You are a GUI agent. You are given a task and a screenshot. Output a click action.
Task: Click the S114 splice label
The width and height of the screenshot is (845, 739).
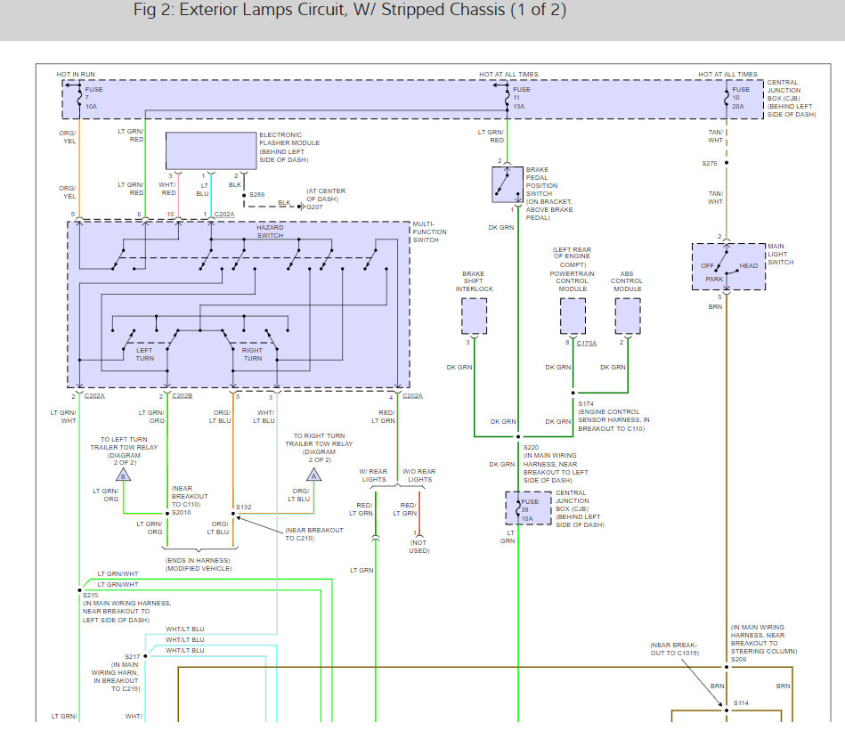click(x=741, y=703)
